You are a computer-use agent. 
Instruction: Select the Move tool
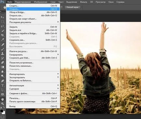click(2, 17)
